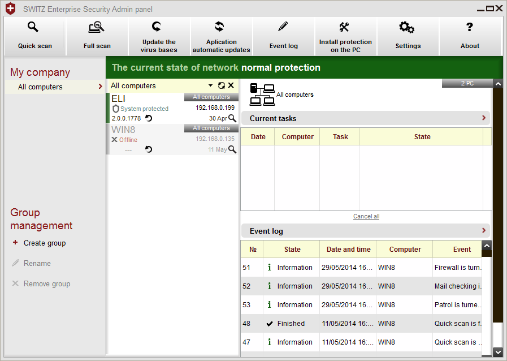This screenshot has height=361, width=507.
Task: Click the Cancel all link
Action: 366,217
